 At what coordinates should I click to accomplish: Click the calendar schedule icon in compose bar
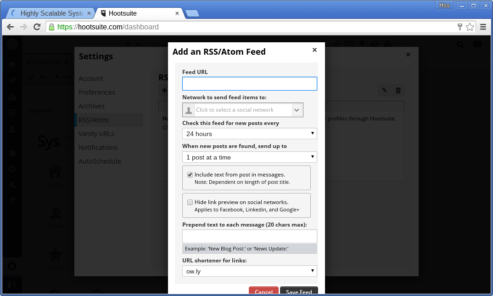tap(349, 44)
